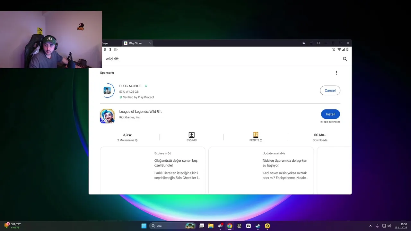Expand the emulator sidebar with double-chevron icon

click(x=348, y=43)
